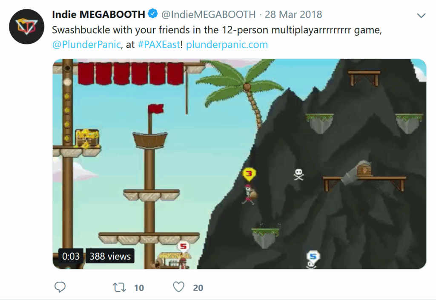Click the Indie MEGABOOTH display name

click(98, 14)
